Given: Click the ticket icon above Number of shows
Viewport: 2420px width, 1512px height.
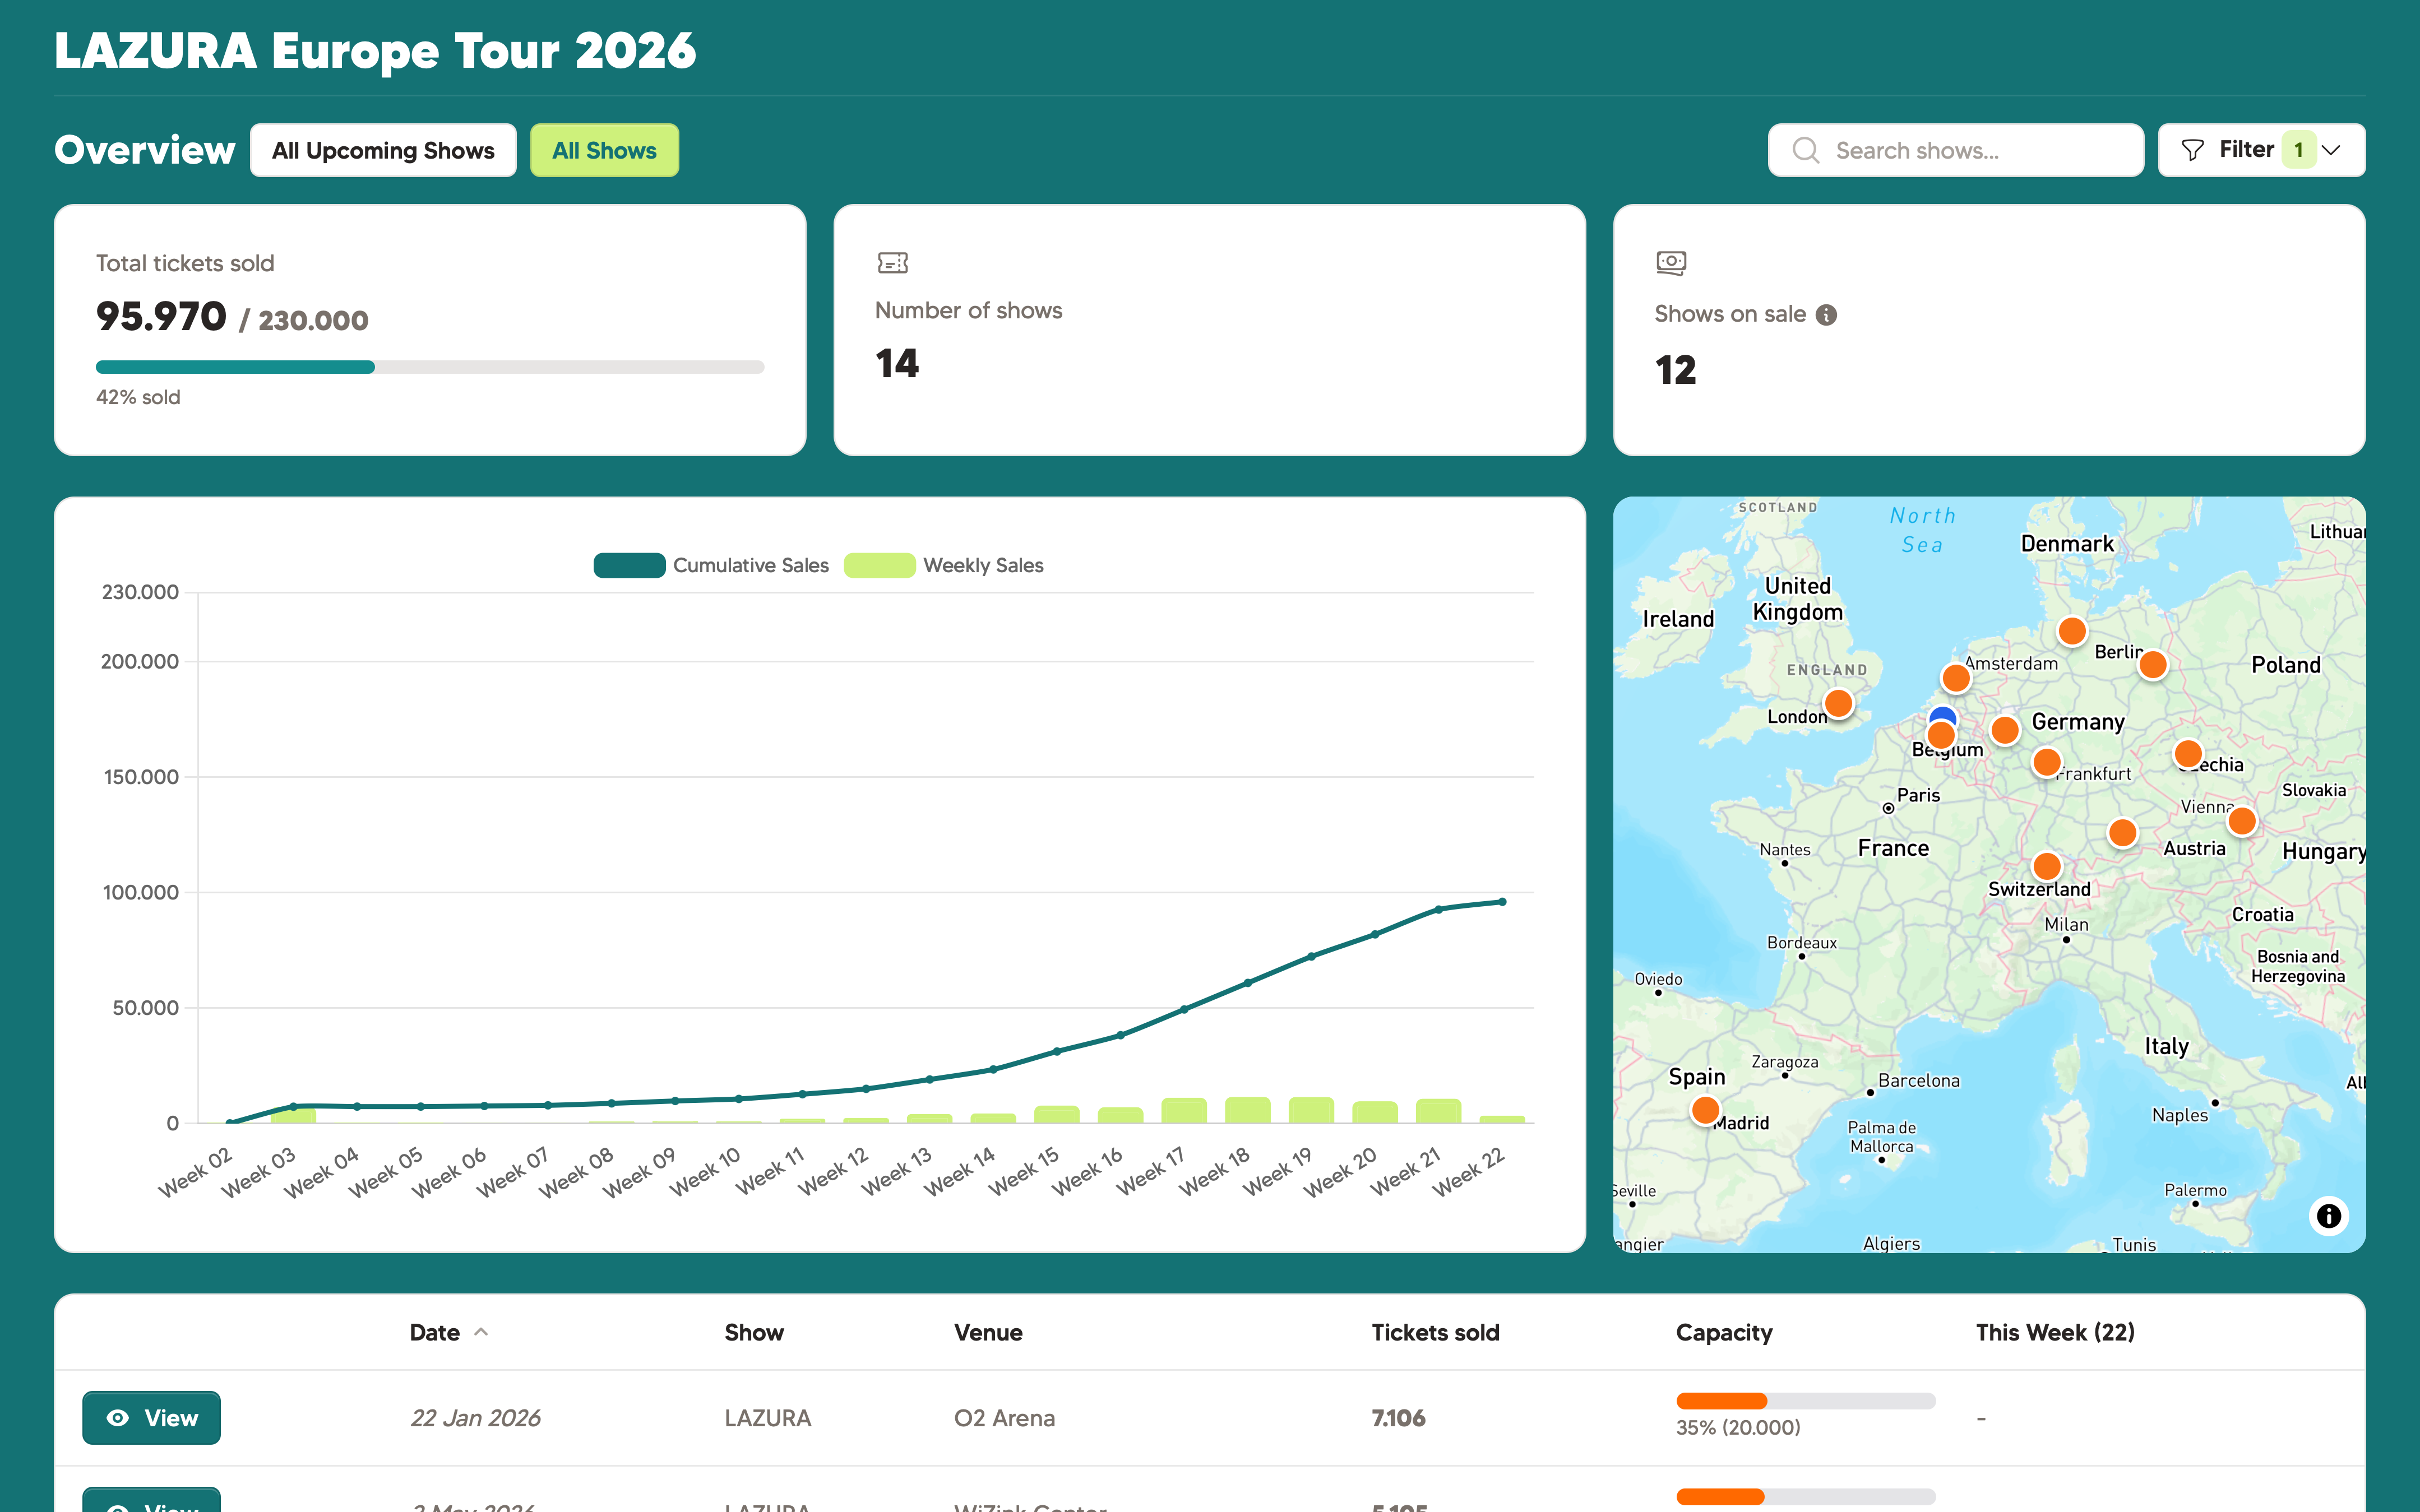Looking at the screenshot, I should [x=892, y=263].
